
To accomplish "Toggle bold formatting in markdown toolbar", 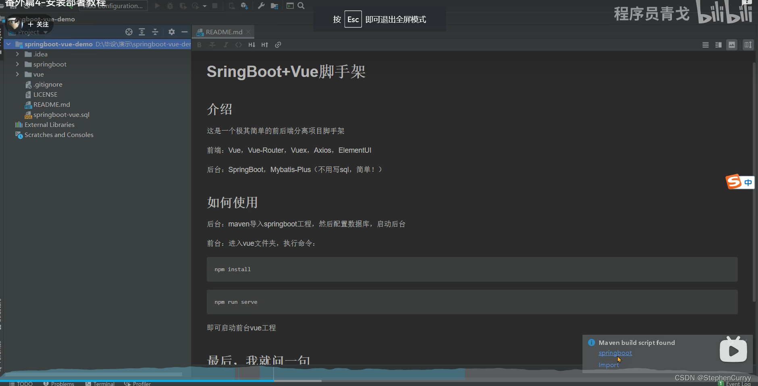I will tap(199, 45).
